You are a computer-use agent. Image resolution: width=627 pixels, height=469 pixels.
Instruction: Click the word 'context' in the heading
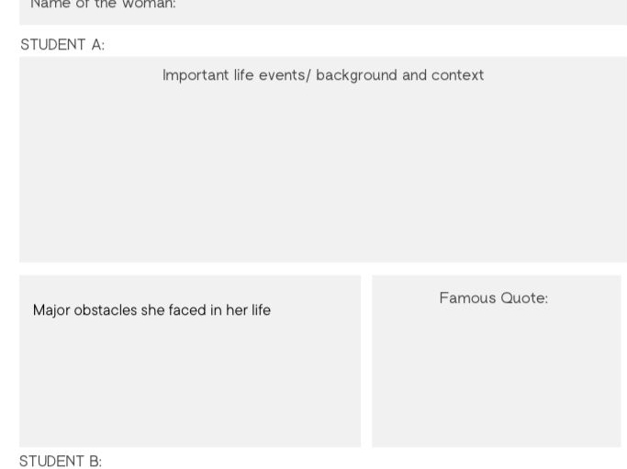point(457,75)
